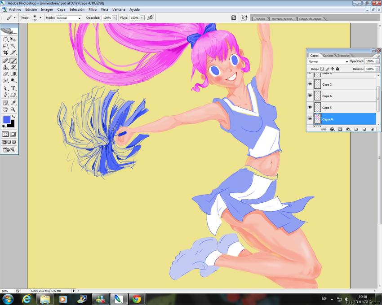This screenshot has height=305, width=382.
Task: Create a new layer group folder
Action: tap(356, 129)
